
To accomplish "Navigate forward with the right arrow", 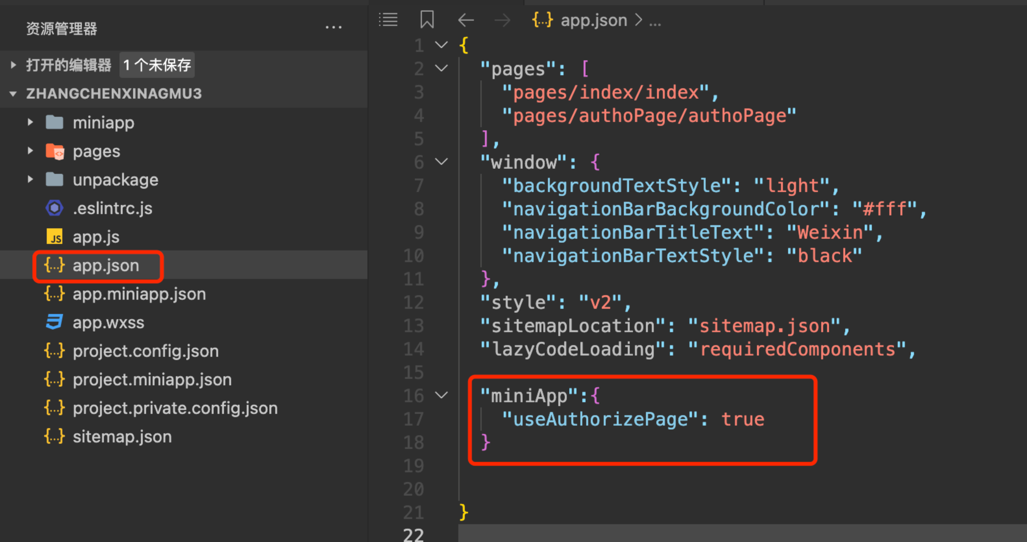I will [x=502, y=20].
